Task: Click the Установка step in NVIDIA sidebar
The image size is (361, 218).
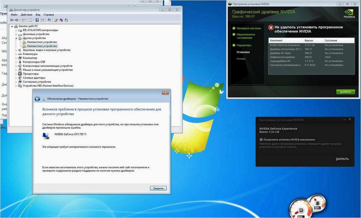Action: click(243, 52)
